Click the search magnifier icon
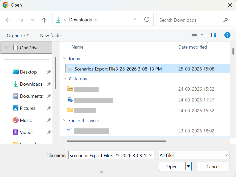This screenshot has height=177, width=236. 225,20
